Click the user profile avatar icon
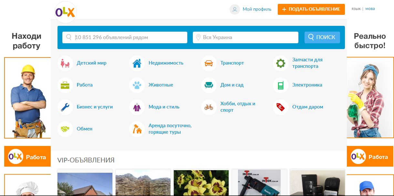394x196 pixels. pos(235,9)
